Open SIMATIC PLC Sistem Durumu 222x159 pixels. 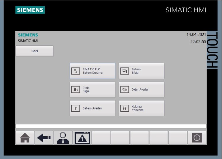(92, 71)
